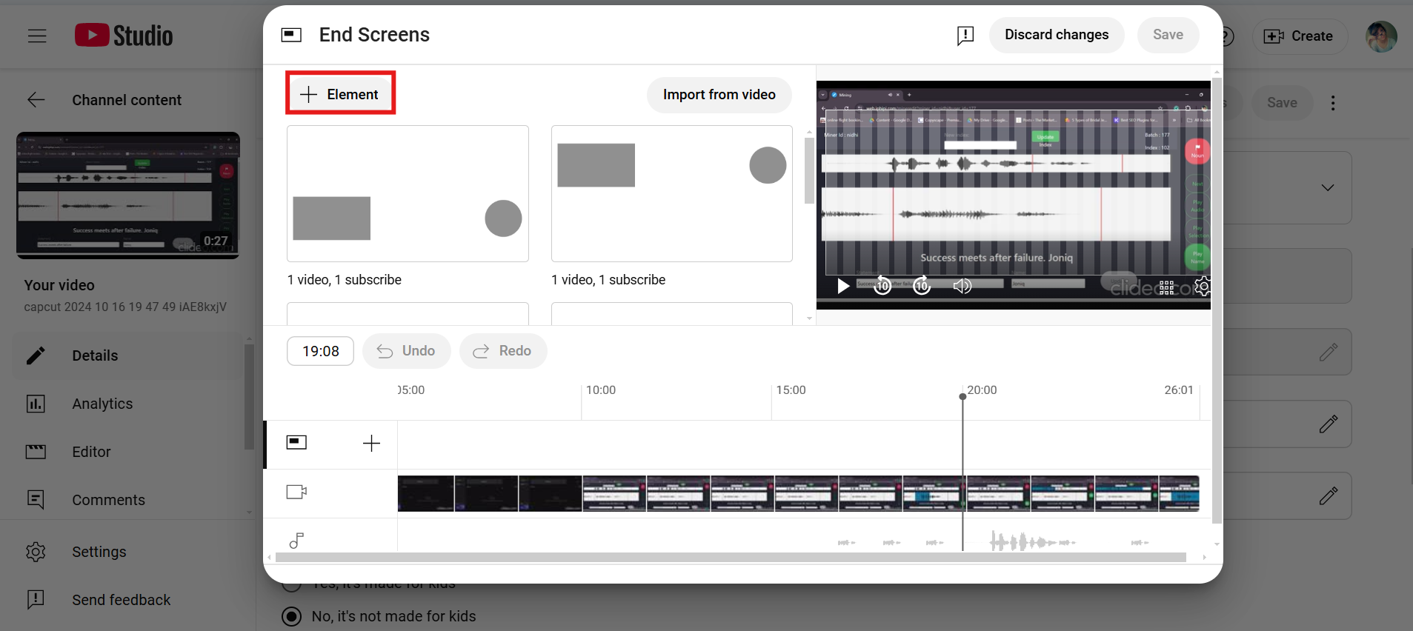Open the hamburger navigation menu
This screenshot has height=631, width=1413.
click(37, 36)
